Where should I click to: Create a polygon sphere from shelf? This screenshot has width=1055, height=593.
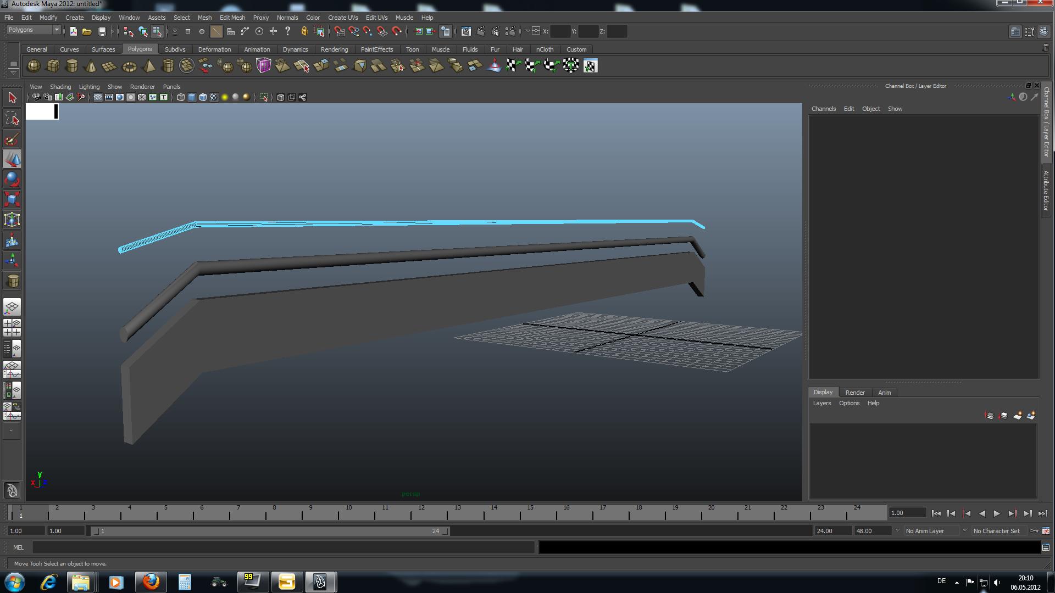click(34, 66)
